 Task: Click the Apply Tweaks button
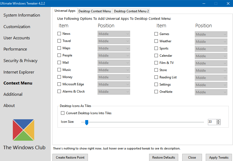(x=219, y=158)
